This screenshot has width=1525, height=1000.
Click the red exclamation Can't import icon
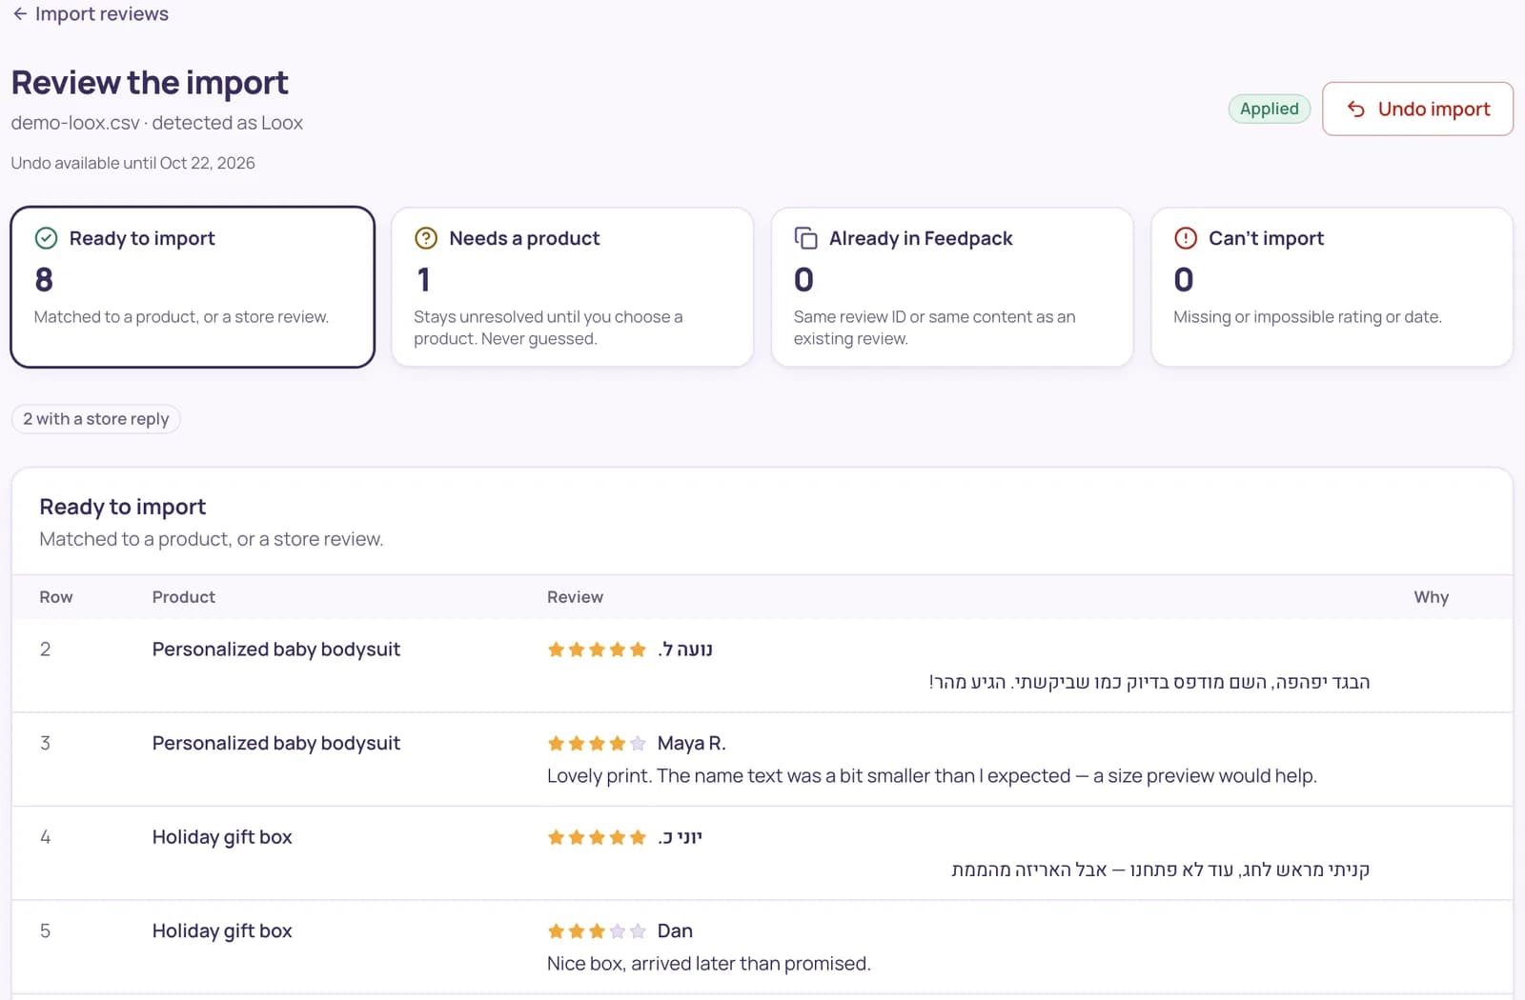[1186, 238]
